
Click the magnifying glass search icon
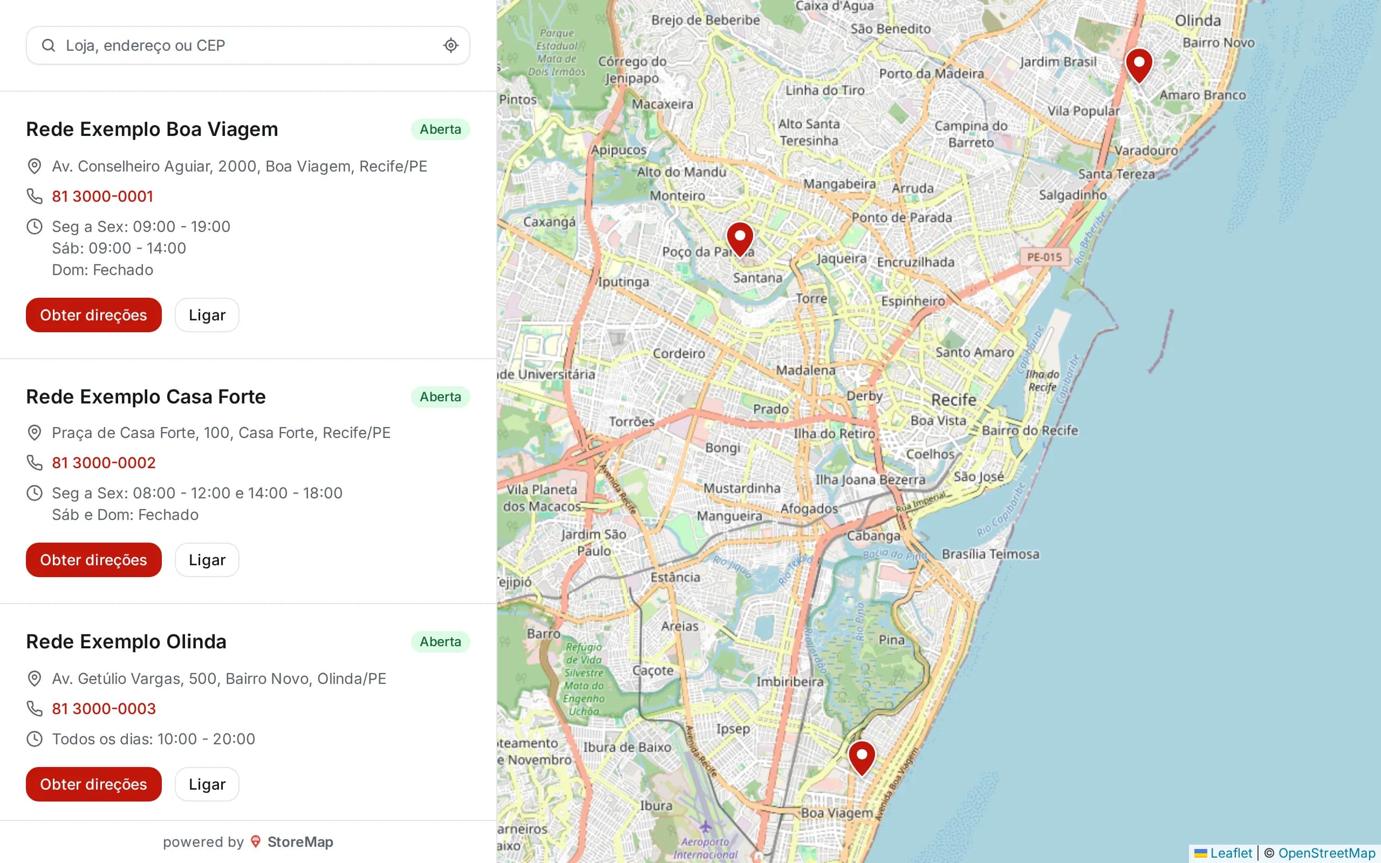[x=49, y=45]
